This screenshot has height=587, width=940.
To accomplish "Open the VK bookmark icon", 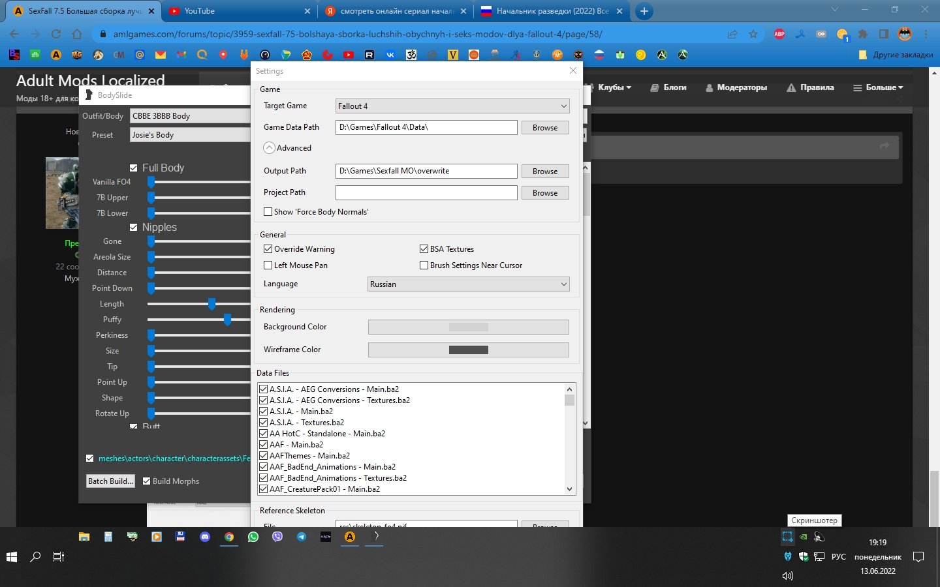I will point(390,55).
